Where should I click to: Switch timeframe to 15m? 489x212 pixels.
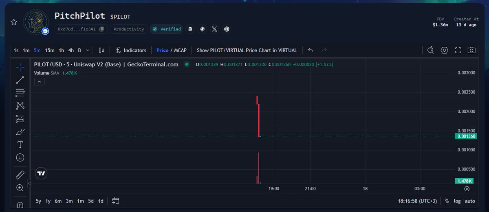click(x=50, y=50)
